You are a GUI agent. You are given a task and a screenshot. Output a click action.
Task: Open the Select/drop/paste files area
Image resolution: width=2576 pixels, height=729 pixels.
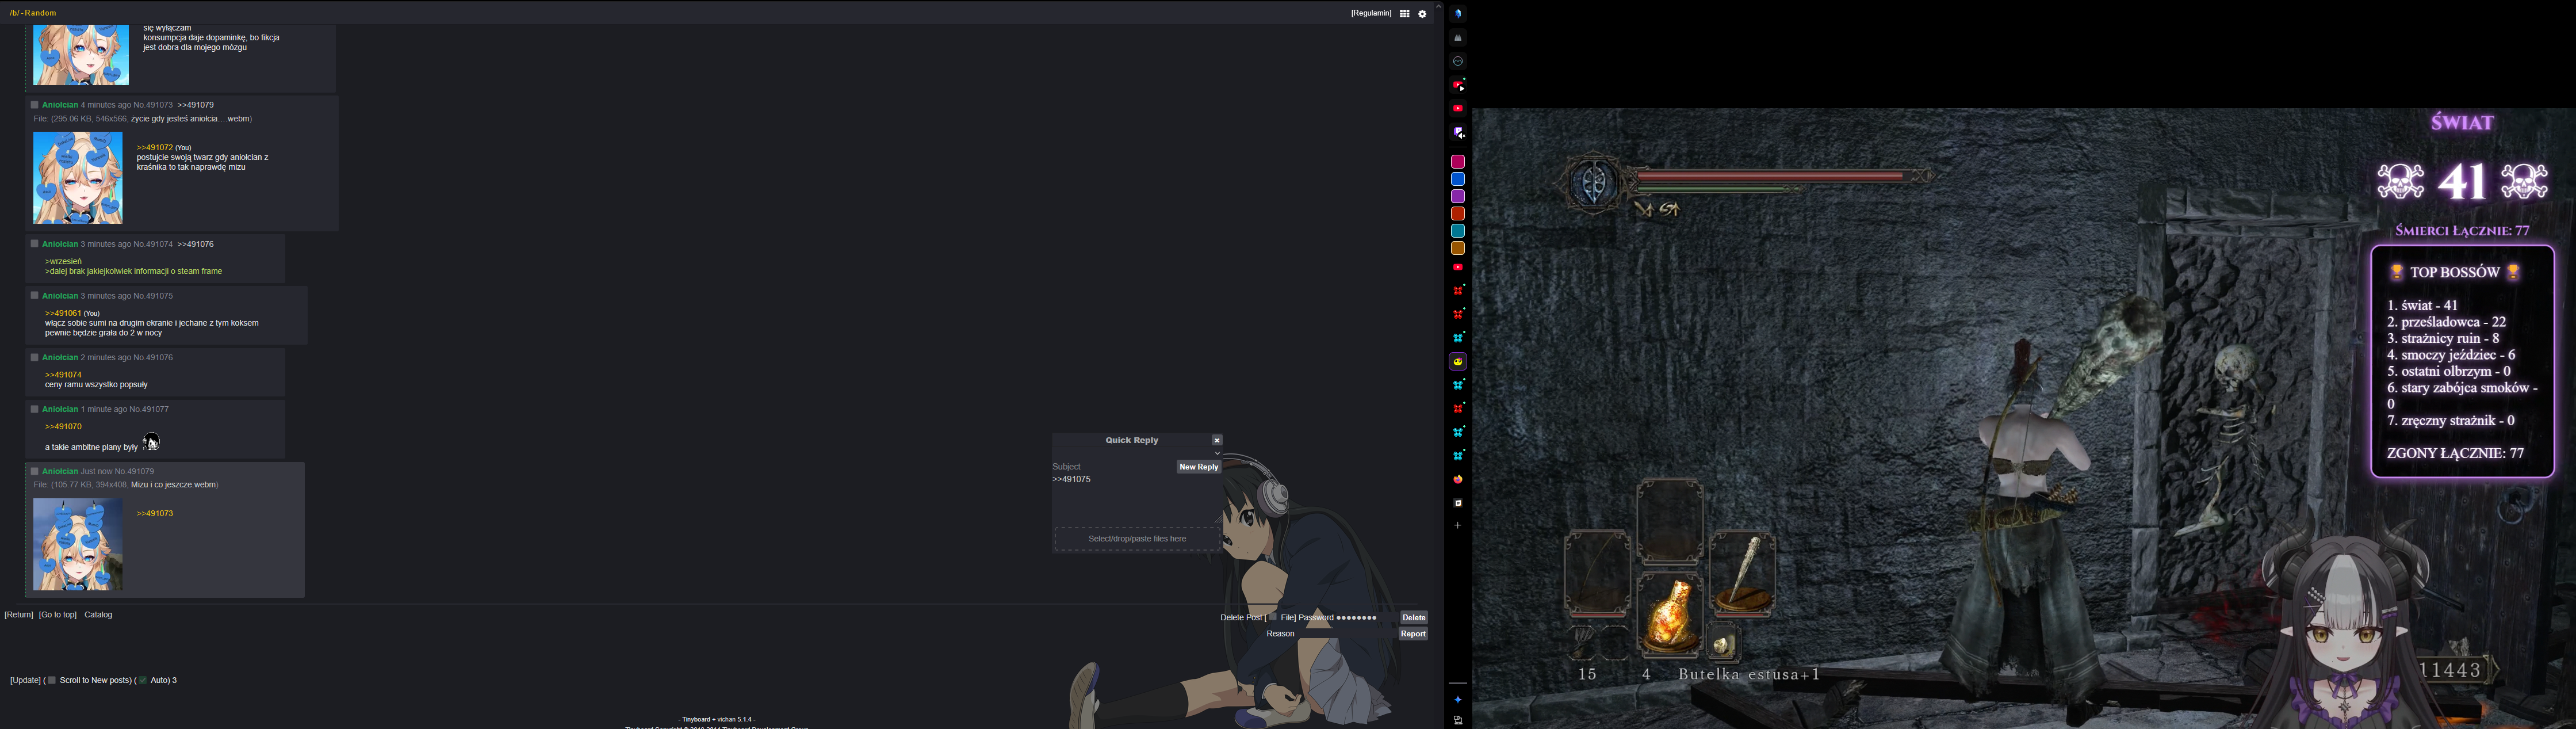pos(1137,539)
